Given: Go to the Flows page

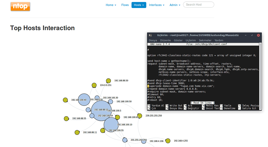Looking at the screenshot, I should click(x=125, y=5).
